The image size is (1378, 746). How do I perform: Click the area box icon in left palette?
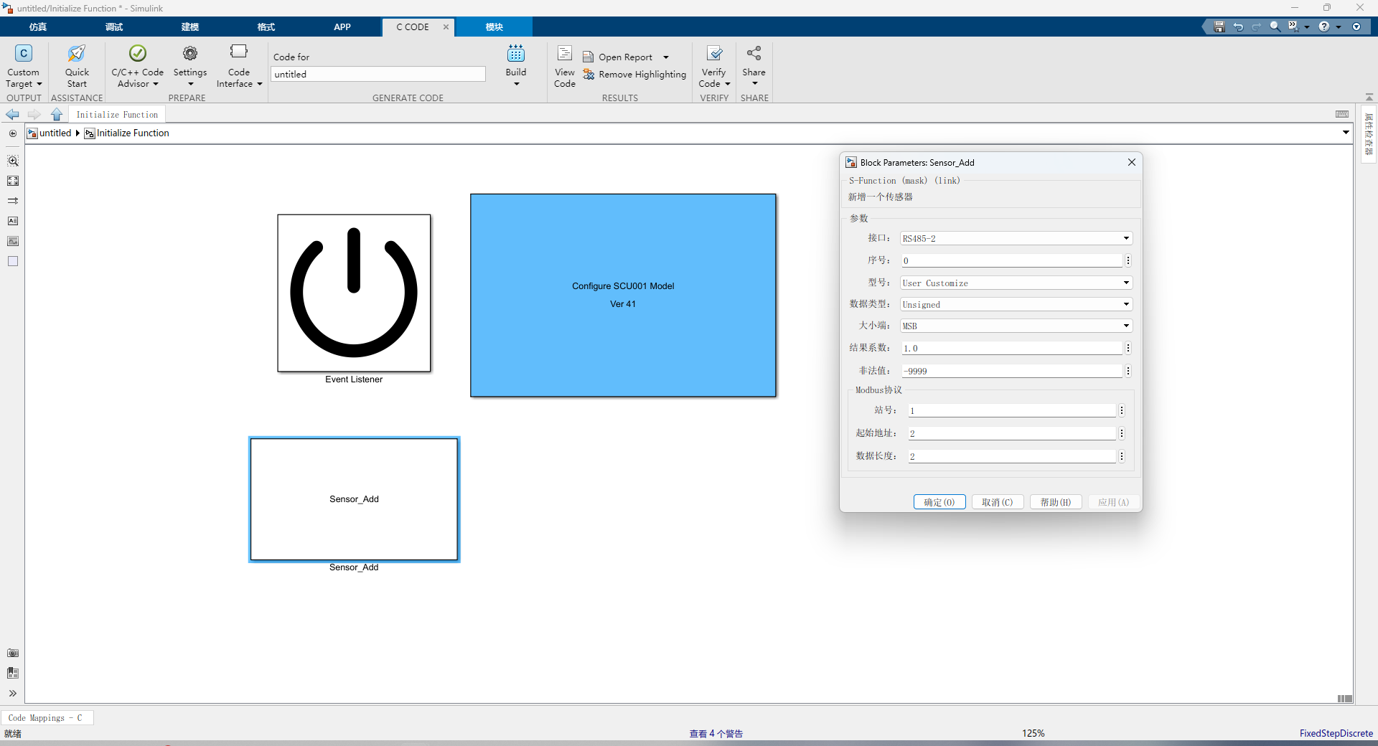point(13,261)
